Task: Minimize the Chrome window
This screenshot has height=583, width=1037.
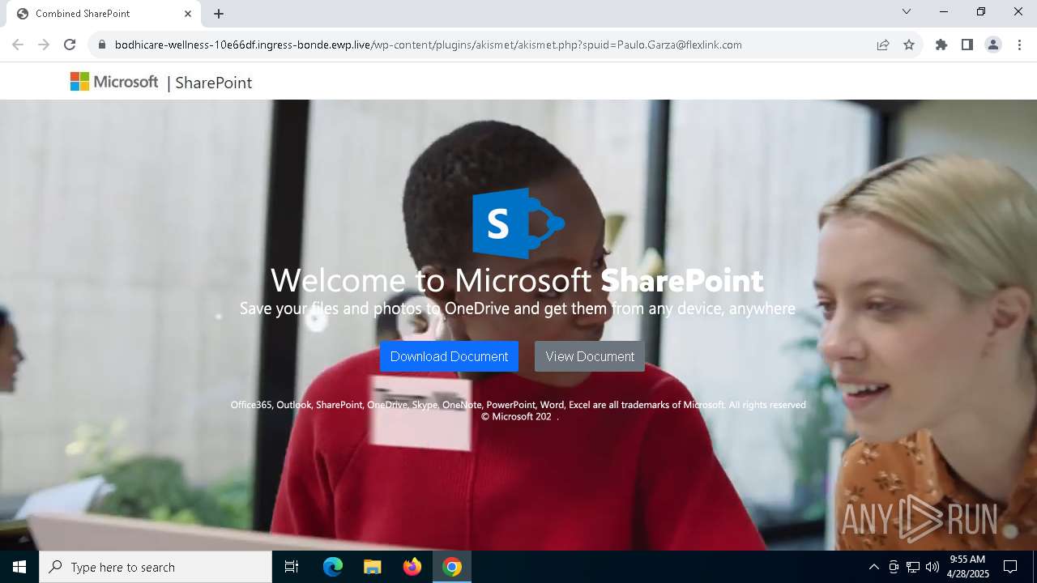Action: (944, 12)
